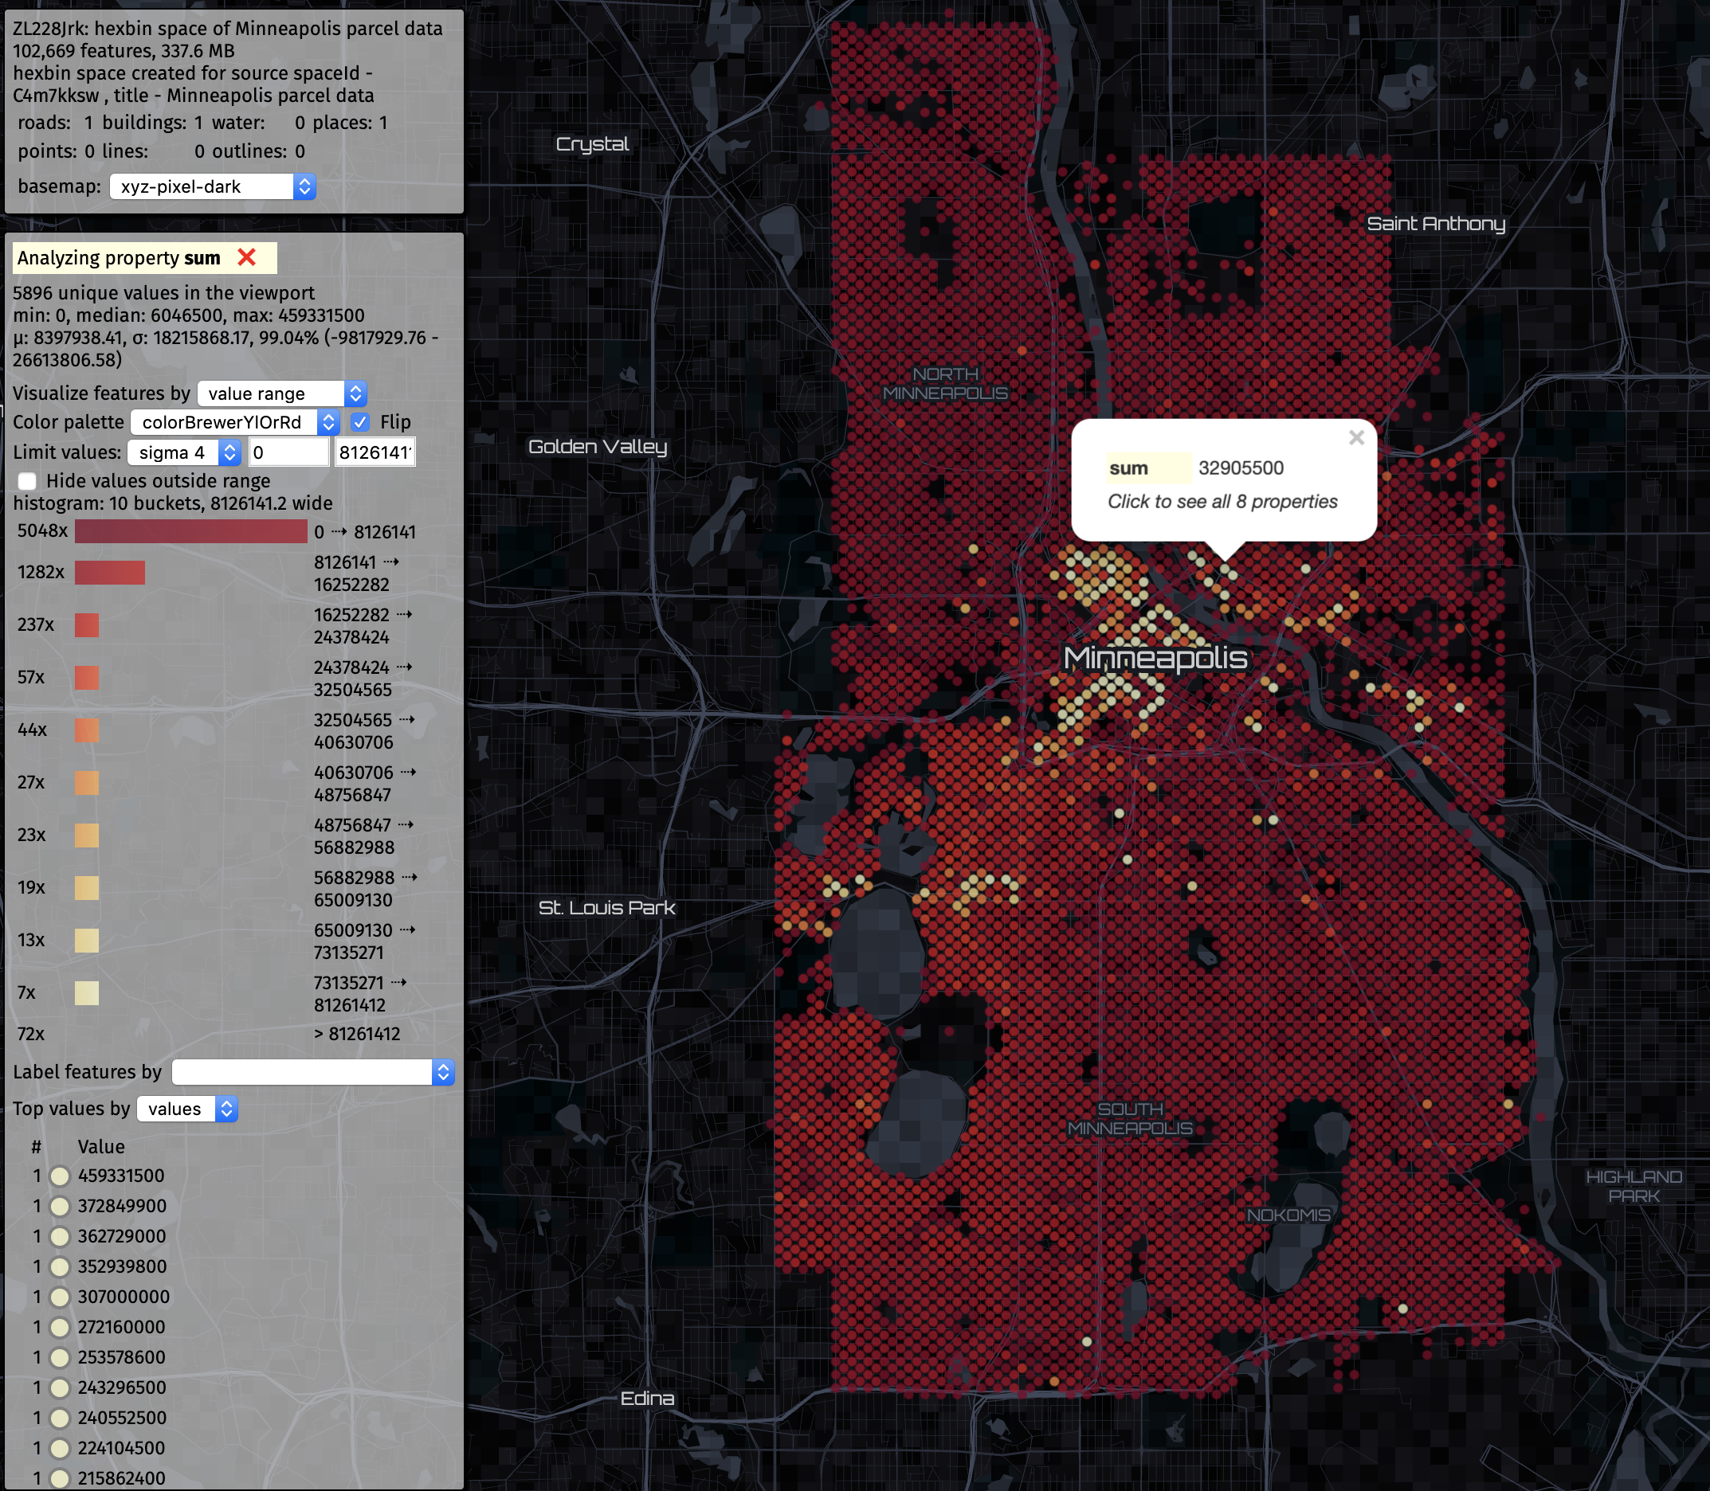Click 'Click to see all 8 properties'
This screenshot has height=1491, width=1710.
click(x=1222, y=502)
